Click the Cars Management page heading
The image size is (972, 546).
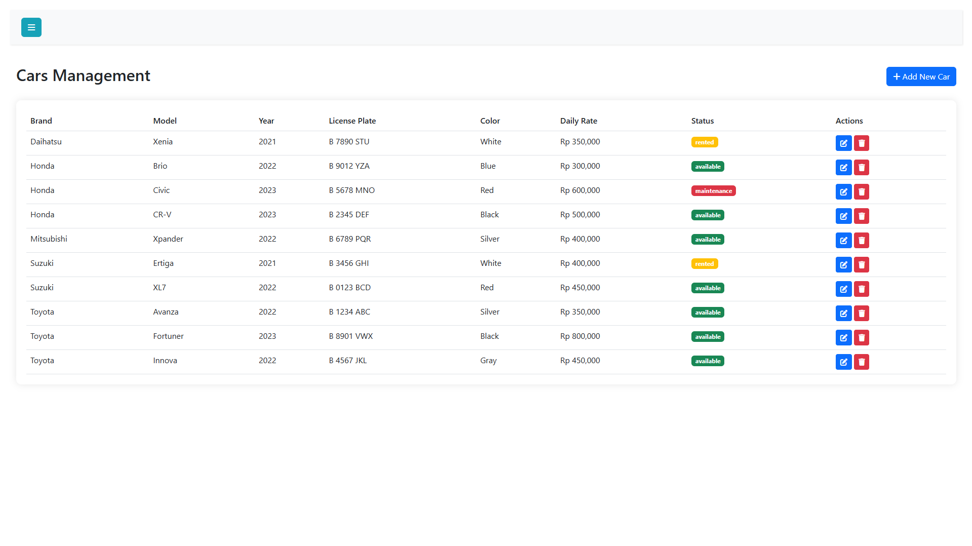click(x=83, y=75)
